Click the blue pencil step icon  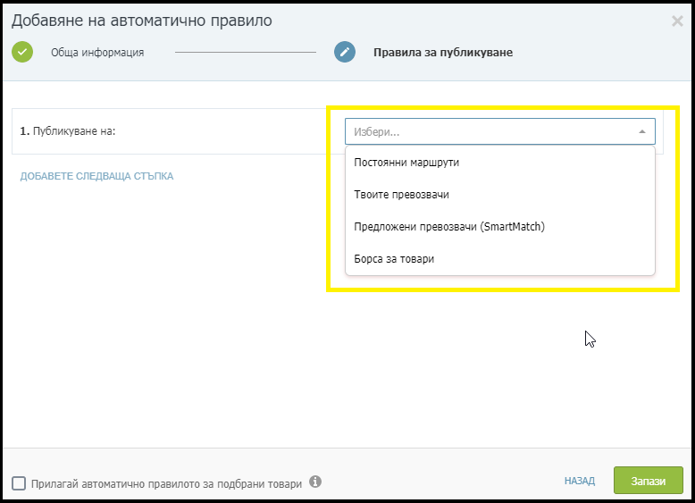point(345,52)
